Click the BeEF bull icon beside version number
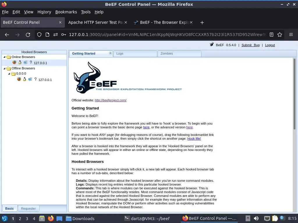The height and width of the screenshot is (223, 298). (212, 44)
